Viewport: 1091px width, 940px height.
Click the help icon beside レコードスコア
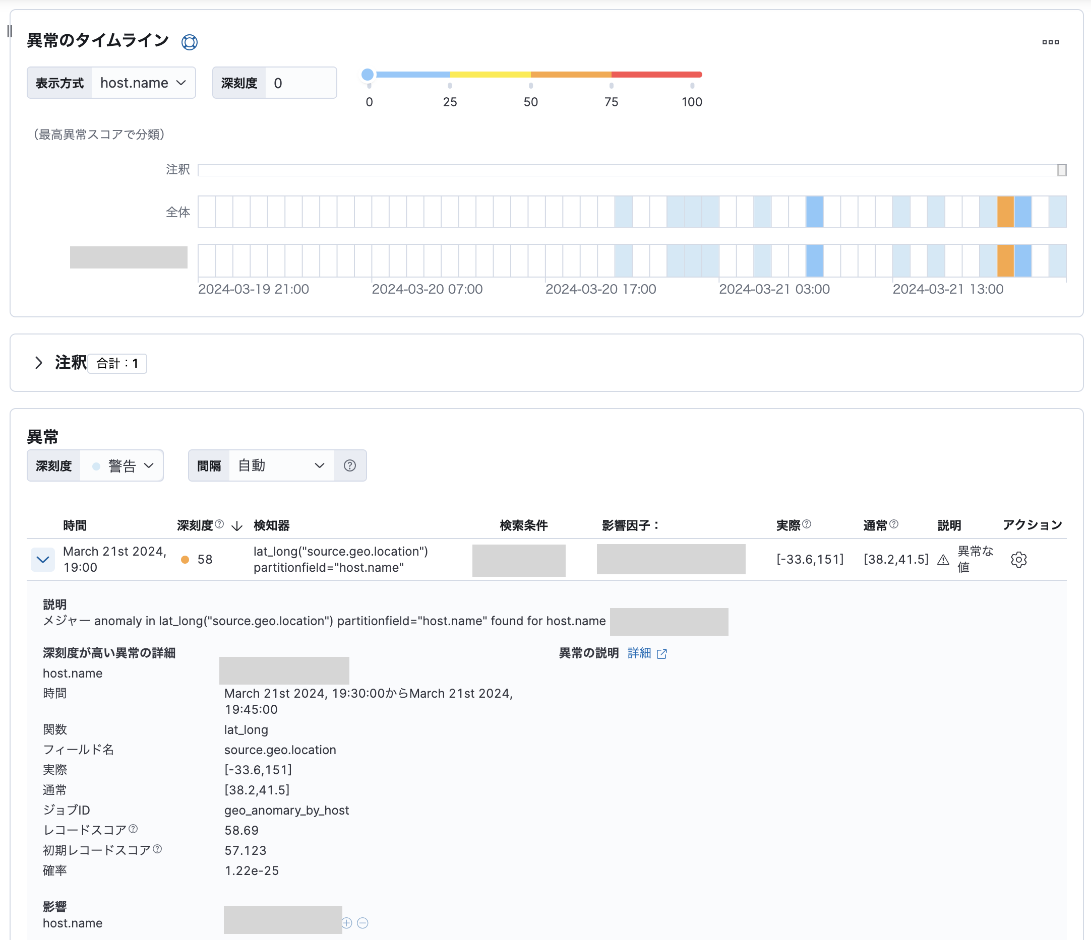point(133,829)
